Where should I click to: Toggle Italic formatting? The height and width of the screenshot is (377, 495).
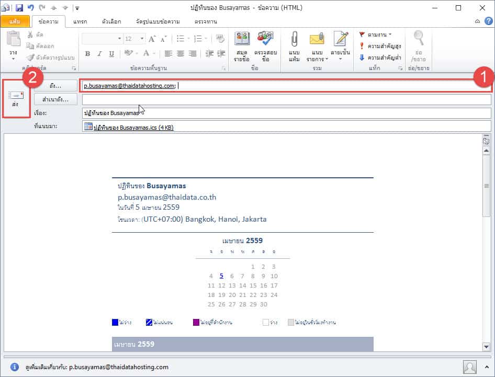click(99, 54)
